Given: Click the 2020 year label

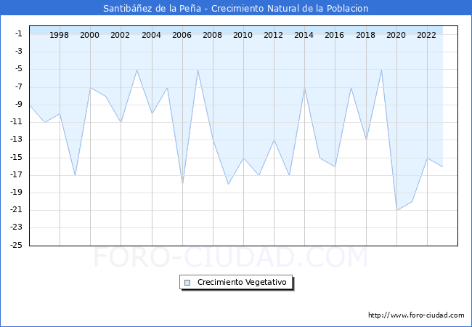Looking at the screenshot, I should [396, 35].
